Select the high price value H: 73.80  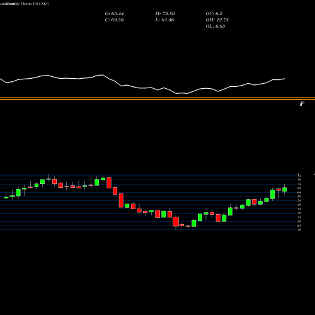(165, 14)
